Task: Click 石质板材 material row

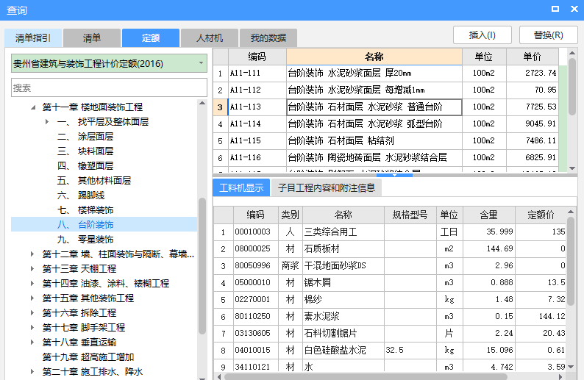Action: tap(391, 248)
